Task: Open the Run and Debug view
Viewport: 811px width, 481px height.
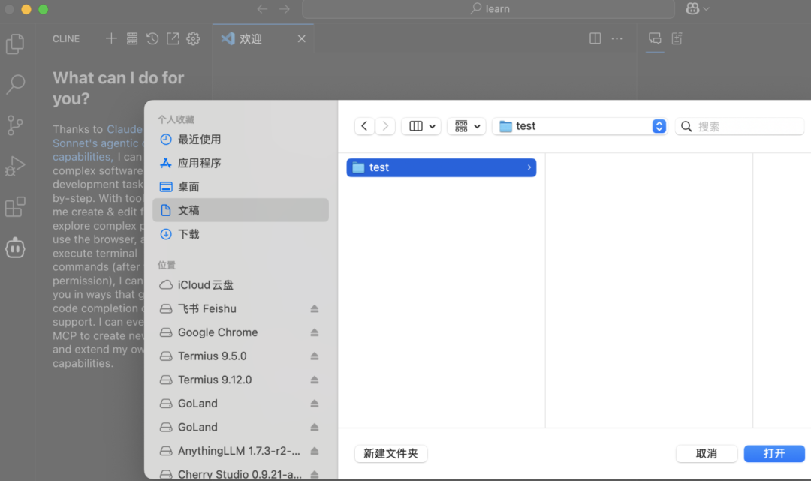Action: 15,166
